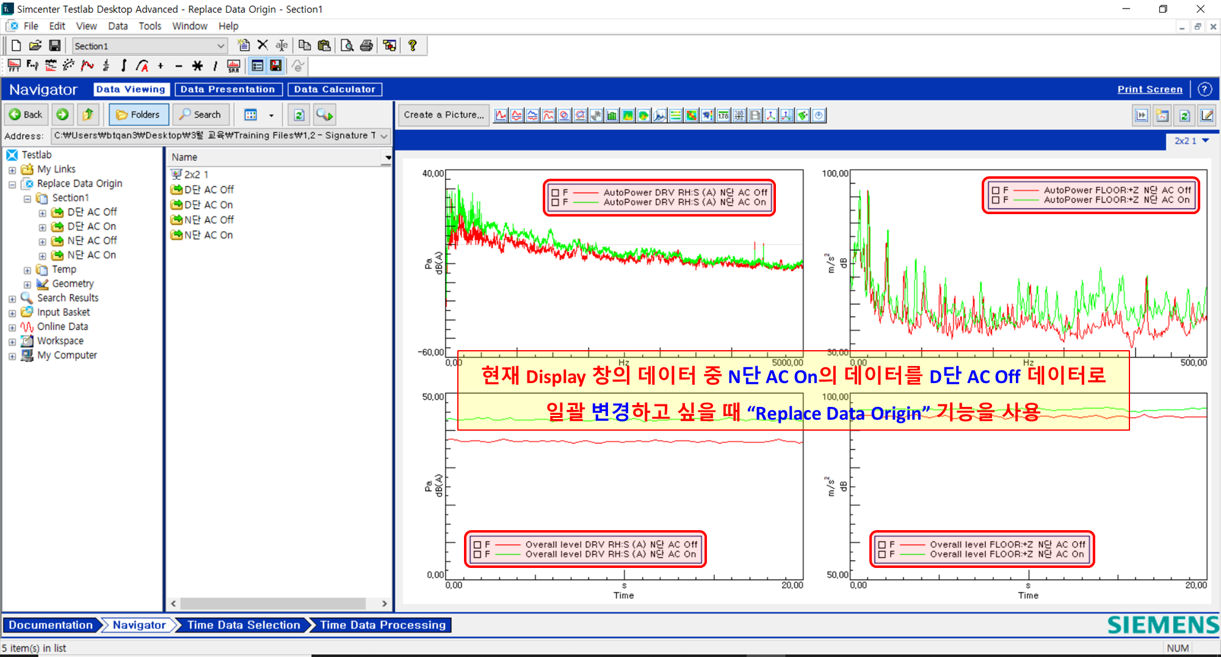Screen dimensions: 1221x657
Task: Select N단 AC On in the file list
Action: click(x=208, y=235)
